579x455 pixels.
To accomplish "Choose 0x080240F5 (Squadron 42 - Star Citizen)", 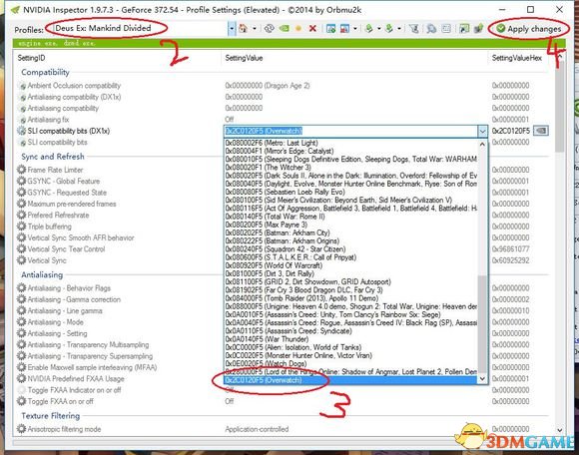I will tap(350, 249).
